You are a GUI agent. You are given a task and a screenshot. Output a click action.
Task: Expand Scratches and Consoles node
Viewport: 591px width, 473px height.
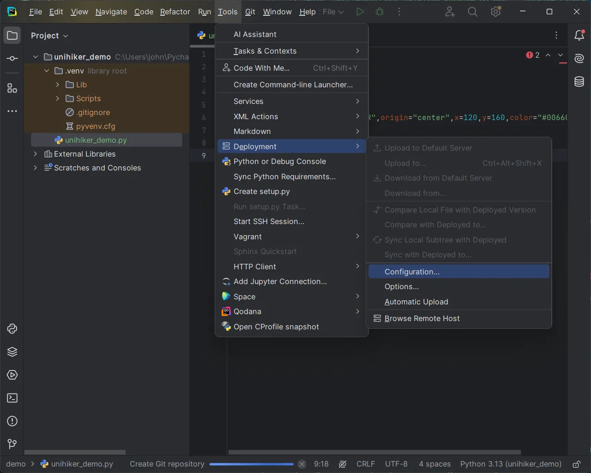coord(36,168)
